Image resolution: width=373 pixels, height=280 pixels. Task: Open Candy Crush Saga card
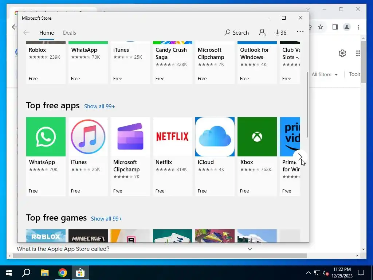pos(172,63)
